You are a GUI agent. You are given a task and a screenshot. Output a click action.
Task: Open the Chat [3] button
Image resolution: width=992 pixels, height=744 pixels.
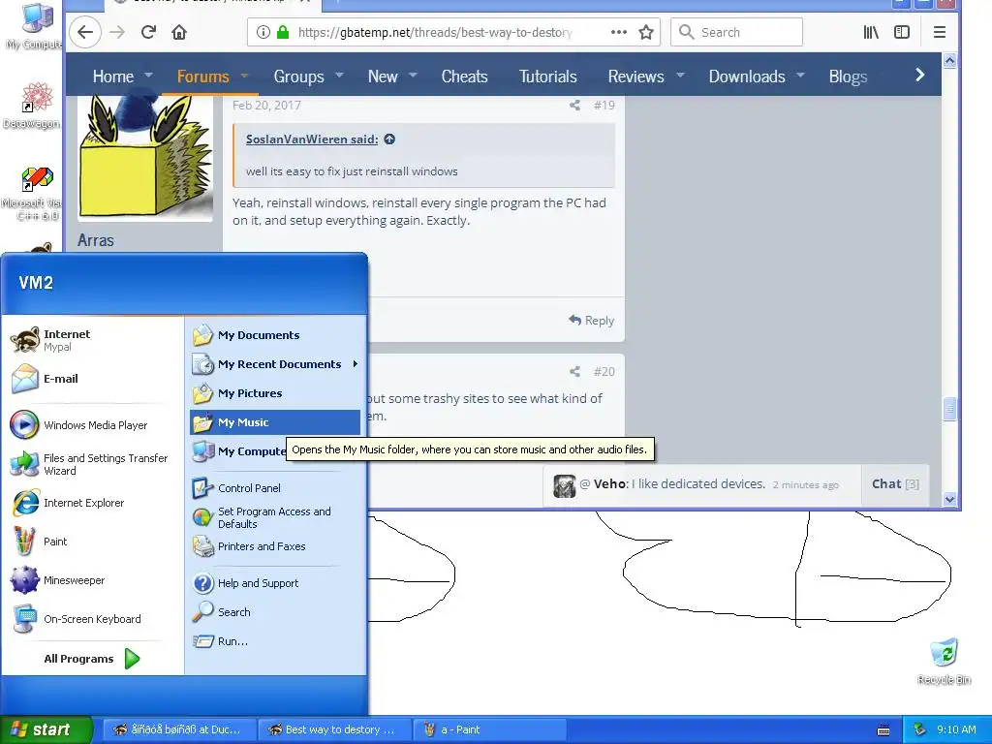[895, 484]
